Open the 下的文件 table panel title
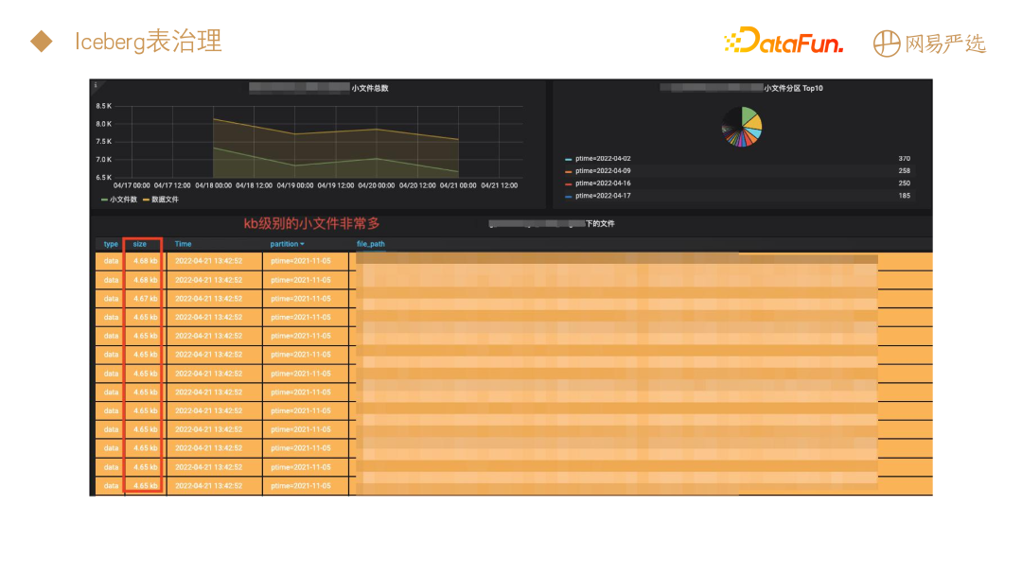This screenshot has width=1022, height=575. coord(600,223)
